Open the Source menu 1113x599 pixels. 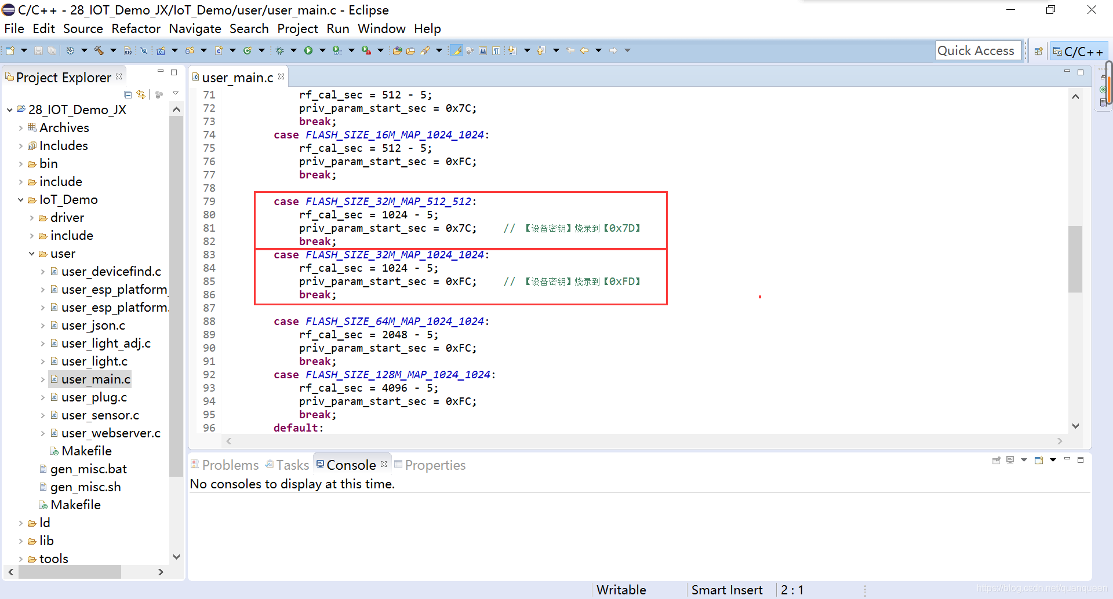[x=83, y=28]
